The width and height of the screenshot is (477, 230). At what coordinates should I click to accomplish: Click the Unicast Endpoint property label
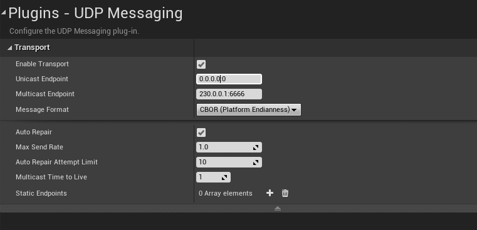coord(42,79)
